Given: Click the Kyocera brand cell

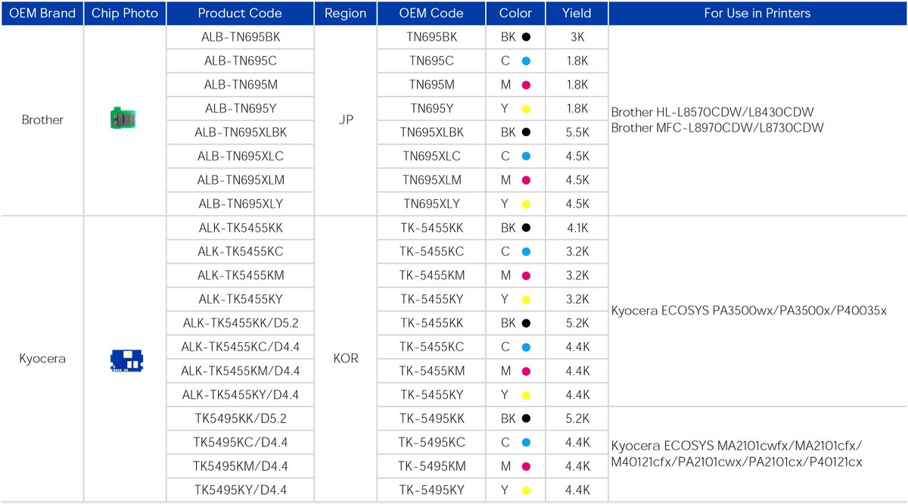Looking at the screenshot, I should (x=42, y=359).
